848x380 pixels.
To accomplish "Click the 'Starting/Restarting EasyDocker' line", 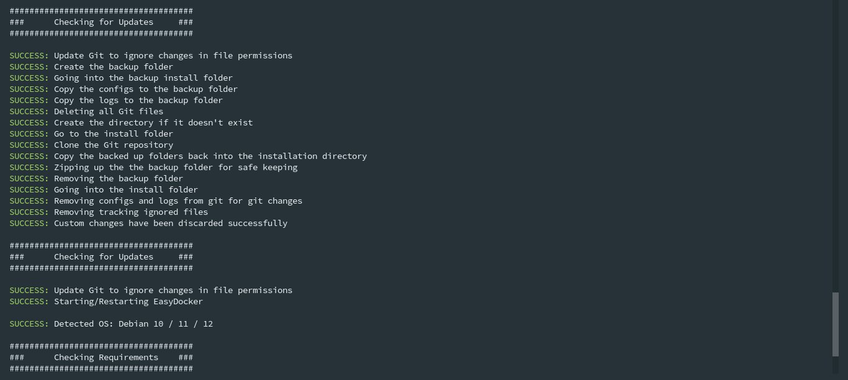I will coord(106,301).
